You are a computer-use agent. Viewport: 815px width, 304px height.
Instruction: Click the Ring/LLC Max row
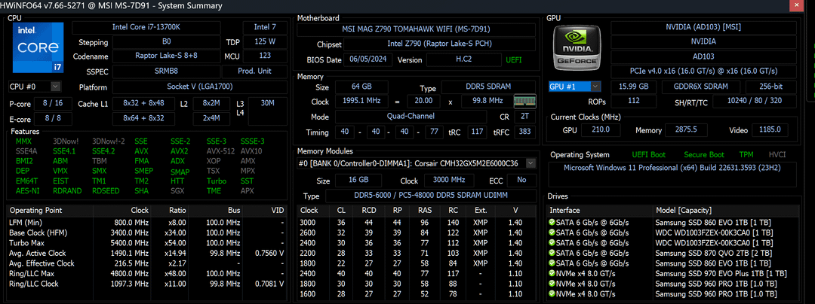(147, 273)
